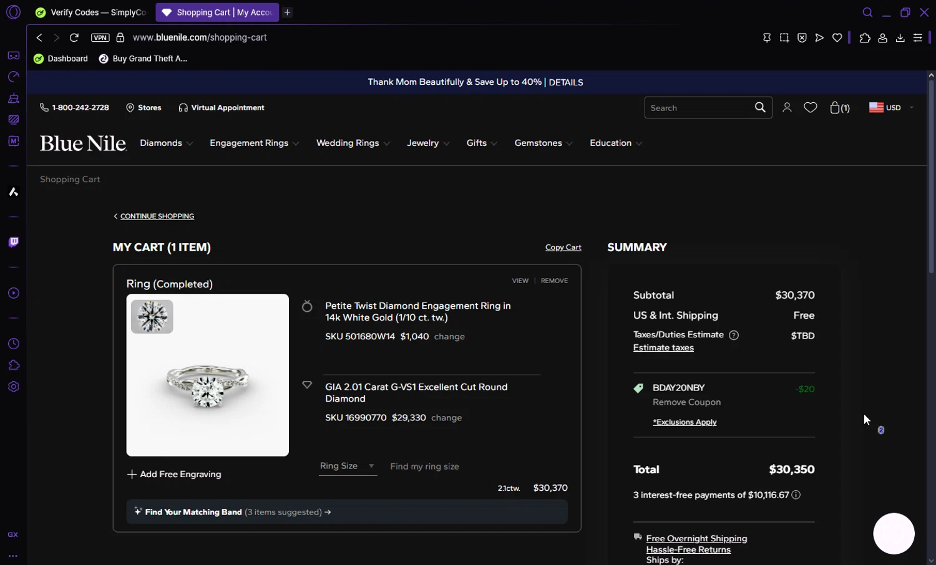Image resolution: width=936 pixels, height=565 pixels.
Task: Select the Shopping Cart | My Account tab
Action: (x=217, y=12)
